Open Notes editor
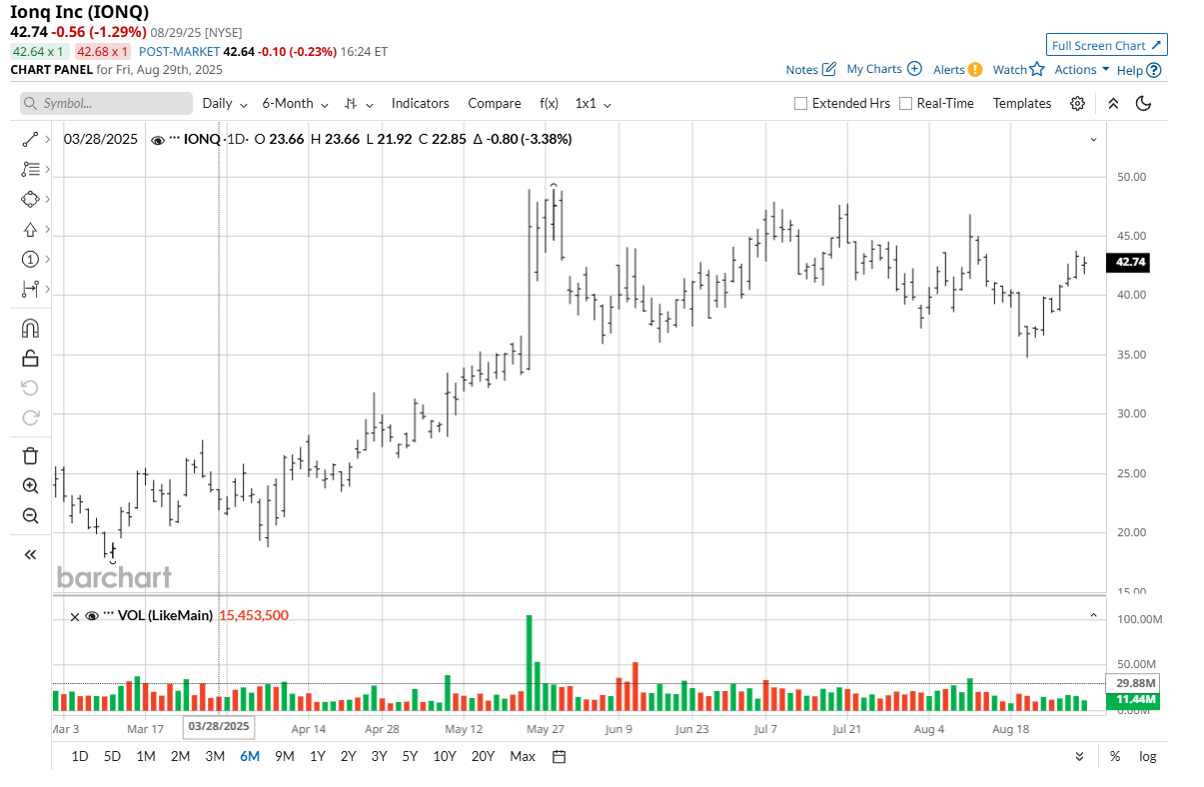 click(x=810, y=70)
